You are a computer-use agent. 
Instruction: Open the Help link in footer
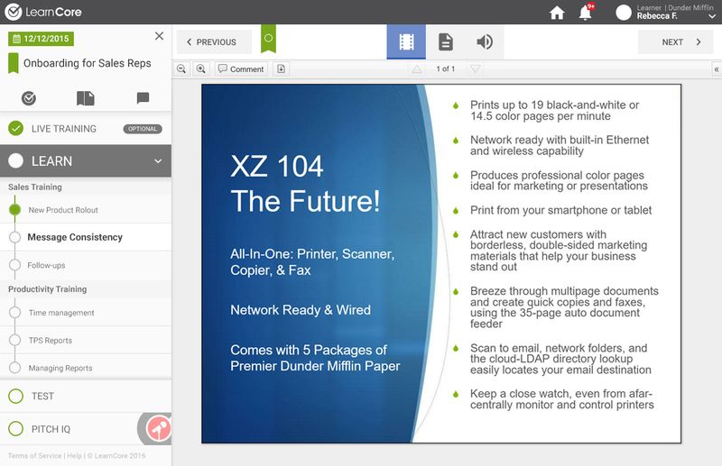[75, 456]
